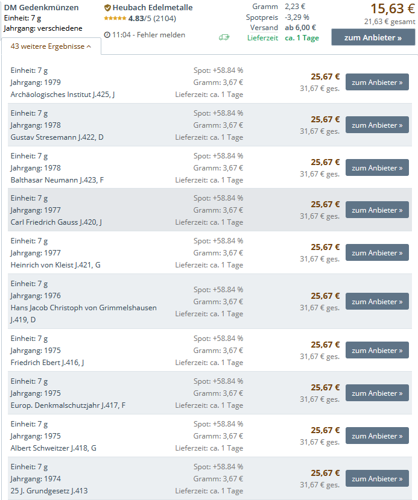Click the star rating icons for Heubach
The width and height of the screenshot is (418, 500).
[x=115, y=19]
